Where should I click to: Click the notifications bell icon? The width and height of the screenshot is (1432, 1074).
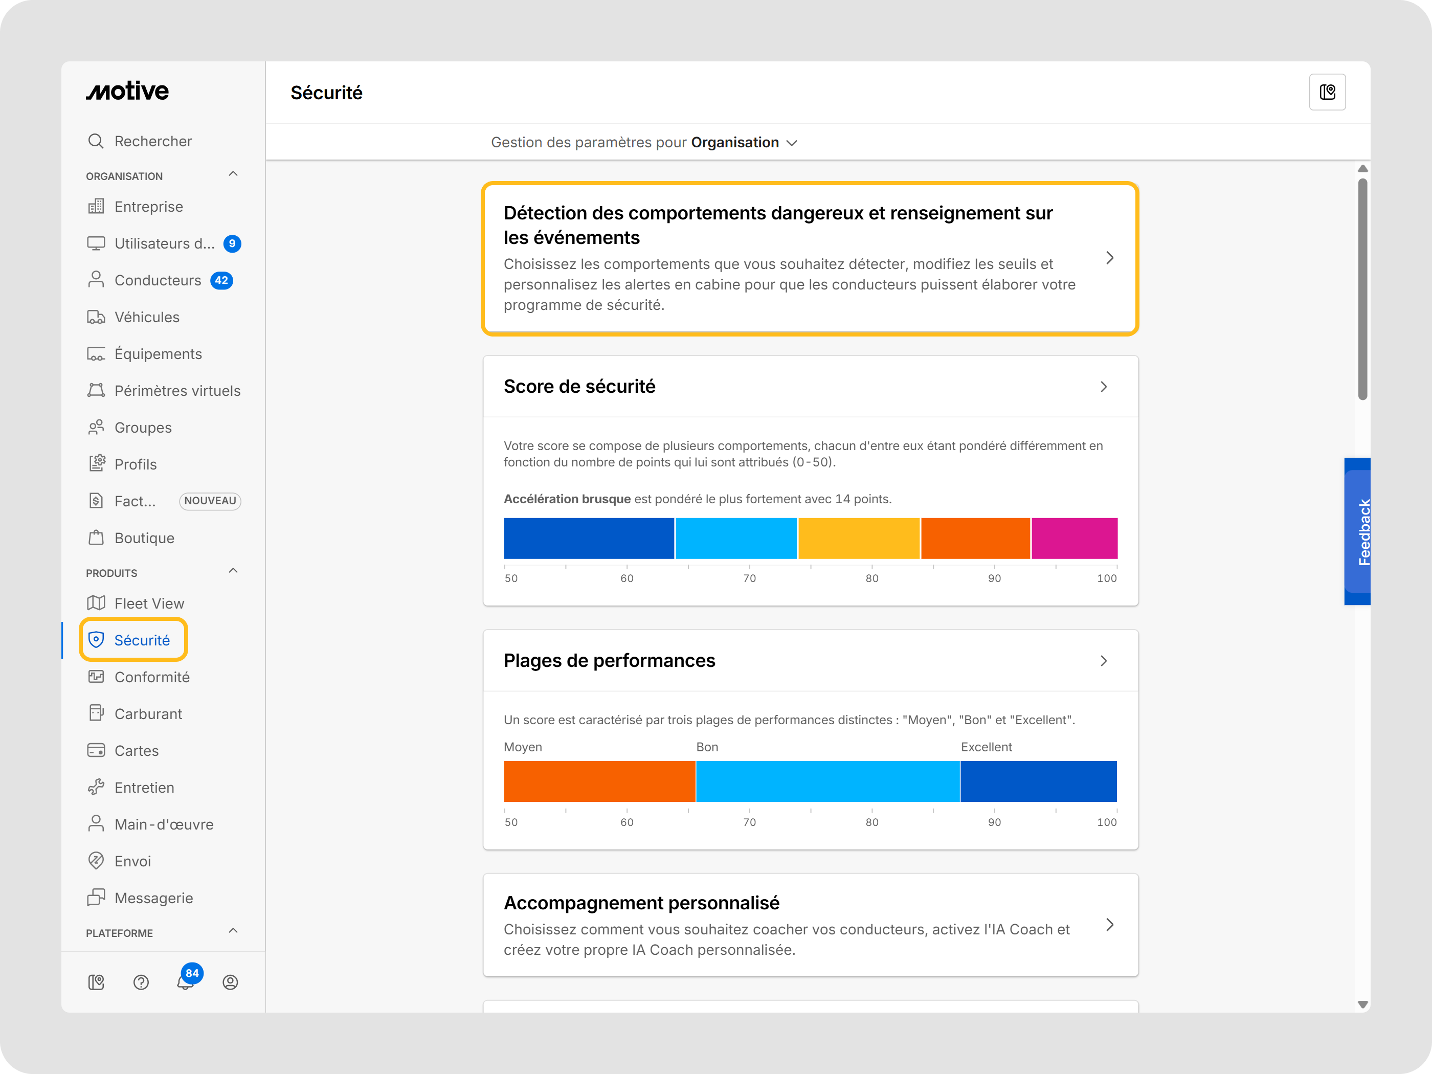coord(185,982)
